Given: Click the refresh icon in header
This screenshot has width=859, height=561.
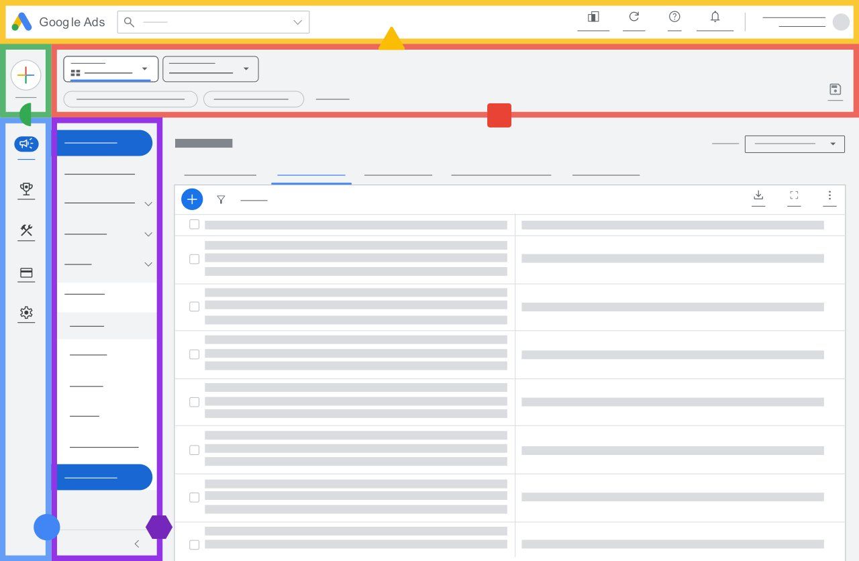Looking at the screenshot, I should 634,17.
